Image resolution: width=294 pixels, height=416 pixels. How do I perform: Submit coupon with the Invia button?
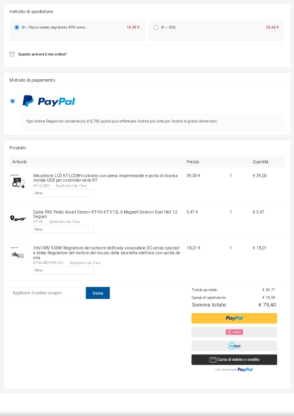click(x=98, y=293)
